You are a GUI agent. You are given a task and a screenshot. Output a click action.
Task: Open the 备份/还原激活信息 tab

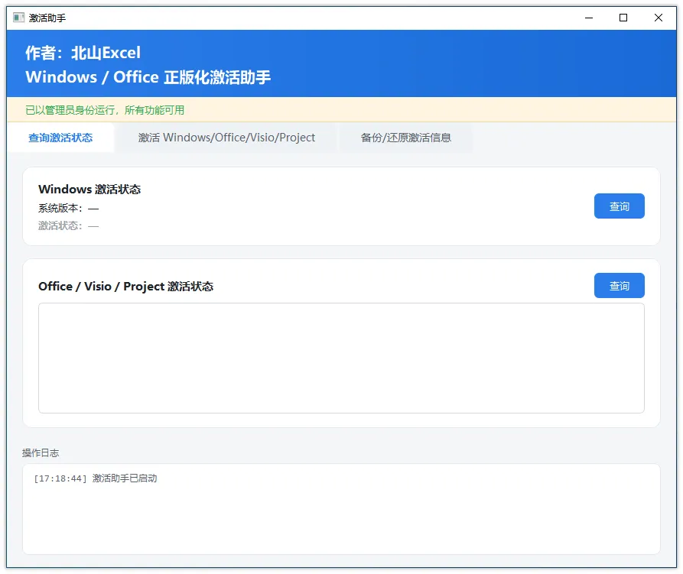click(405, 138)
